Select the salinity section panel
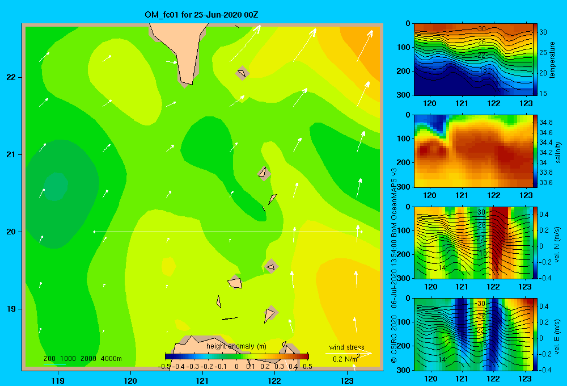567x386 pixels. [473, 151]
